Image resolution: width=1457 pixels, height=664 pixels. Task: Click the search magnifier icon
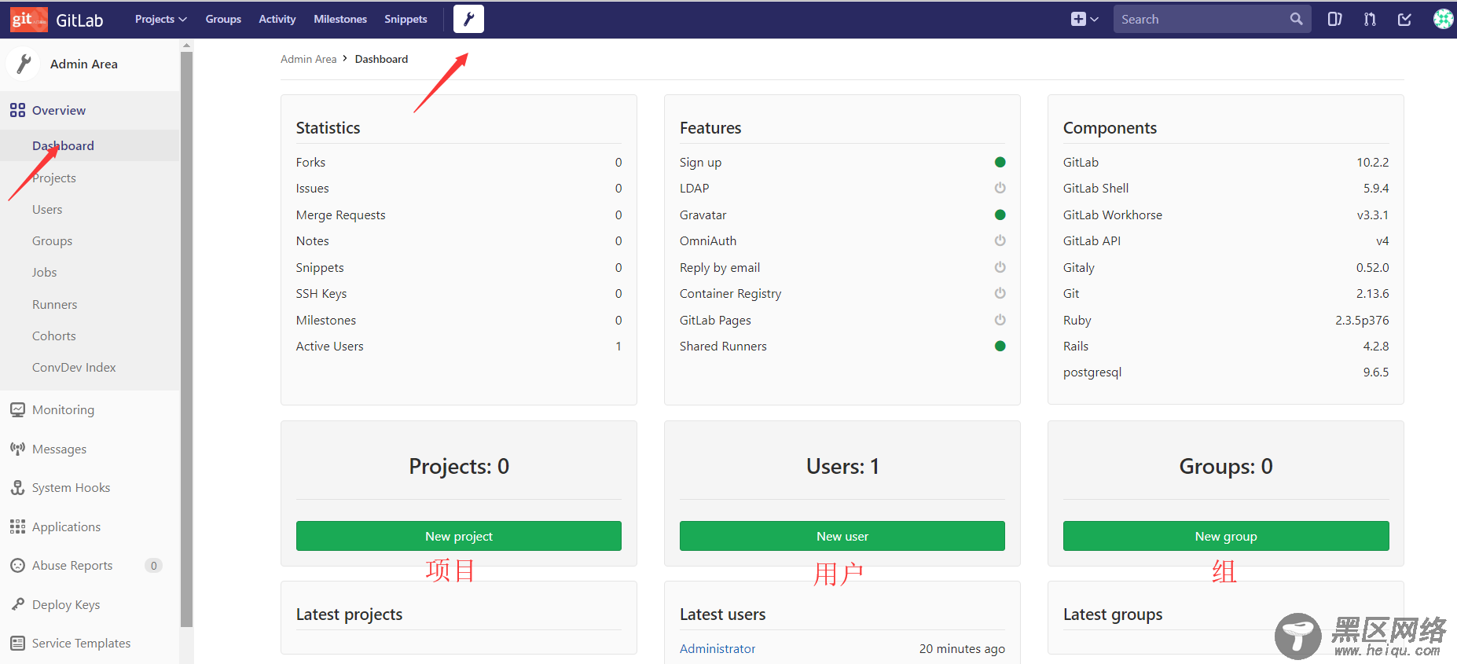pos(1296,19)
